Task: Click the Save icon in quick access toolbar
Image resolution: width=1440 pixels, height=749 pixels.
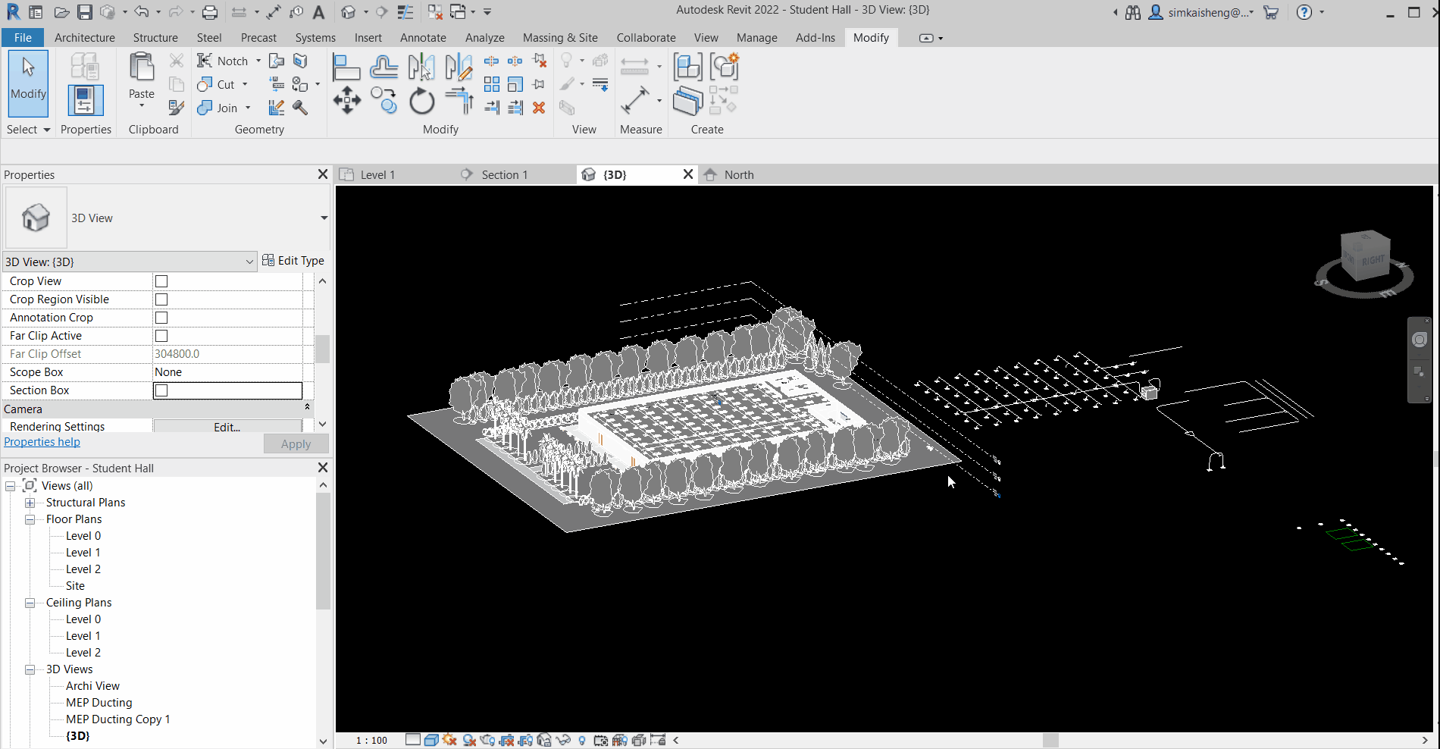Action: coord(85,12)
